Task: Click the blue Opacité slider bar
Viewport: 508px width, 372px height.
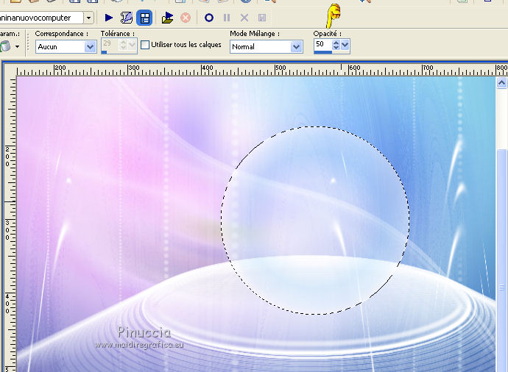Action: coord(323,52)
